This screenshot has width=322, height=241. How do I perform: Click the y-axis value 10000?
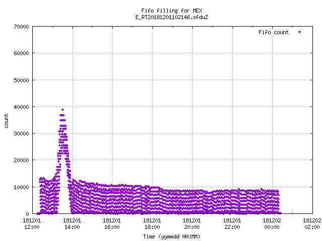(x=21, y=187)
